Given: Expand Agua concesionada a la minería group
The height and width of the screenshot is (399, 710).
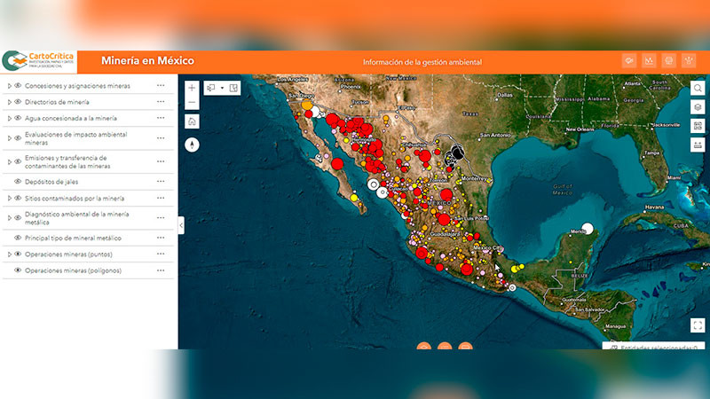Looking at the screenshot, I should 9,118.
